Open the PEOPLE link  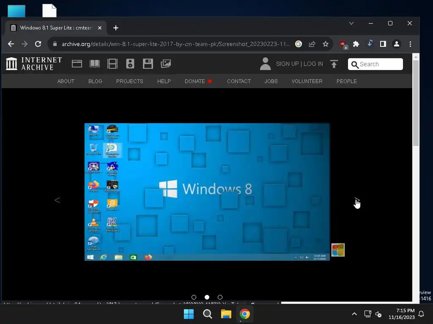[346, 81]
